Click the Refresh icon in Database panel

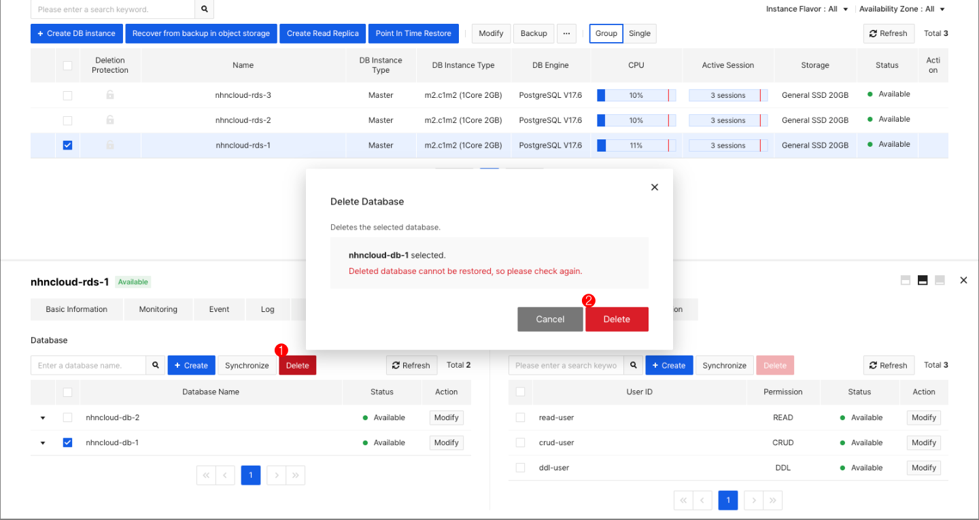coord(411,365)
